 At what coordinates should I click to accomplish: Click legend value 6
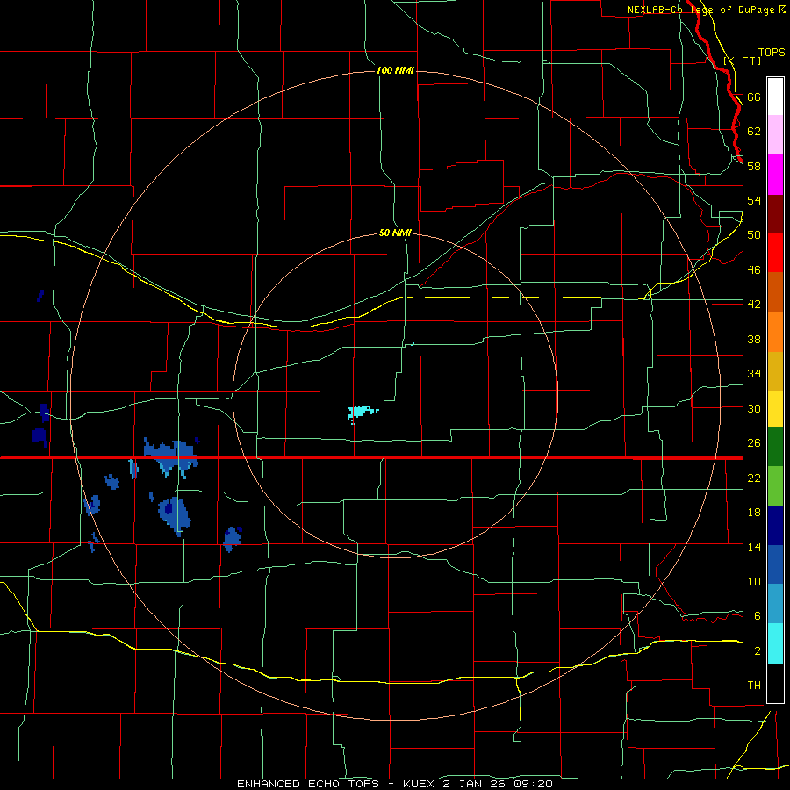coord(758,615)
